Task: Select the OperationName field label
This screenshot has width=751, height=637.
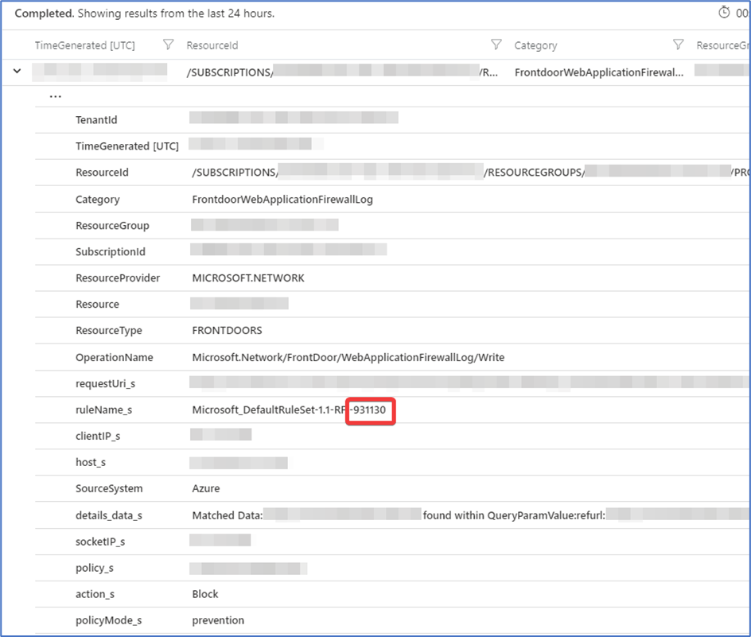Action: pyautogui.click(x=115, y=357)
